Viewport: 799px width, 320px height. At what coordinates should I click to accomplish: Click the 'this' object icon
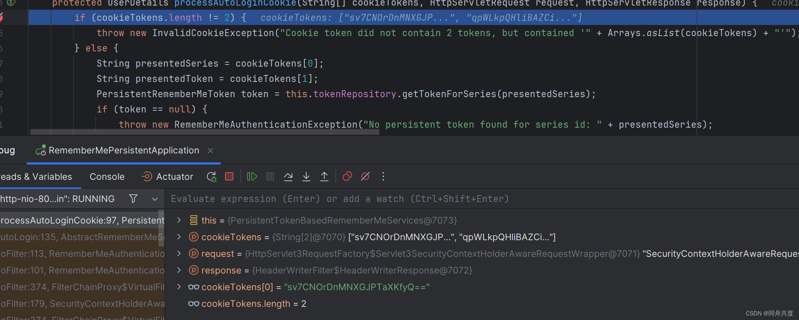(x=194, y=220)
